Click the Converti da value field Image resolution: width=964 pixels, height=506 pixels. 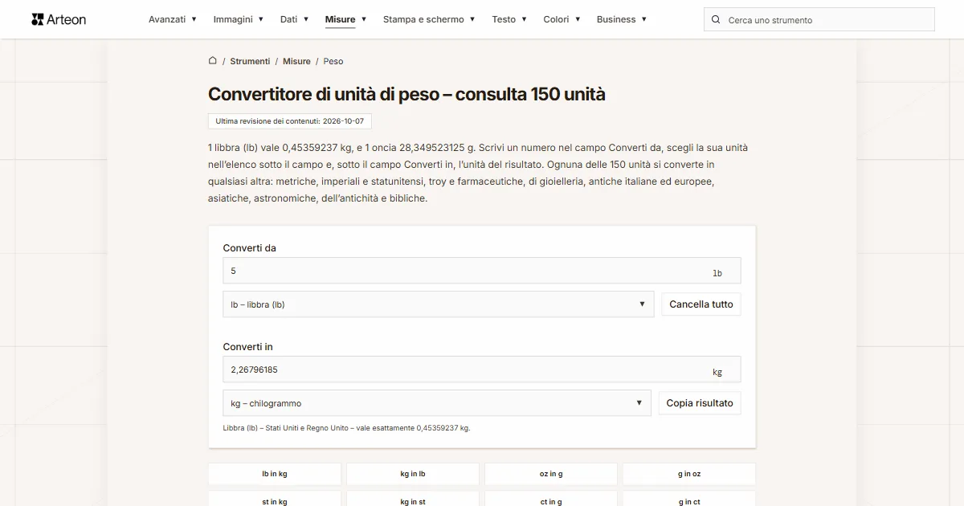tap(482, 271)
